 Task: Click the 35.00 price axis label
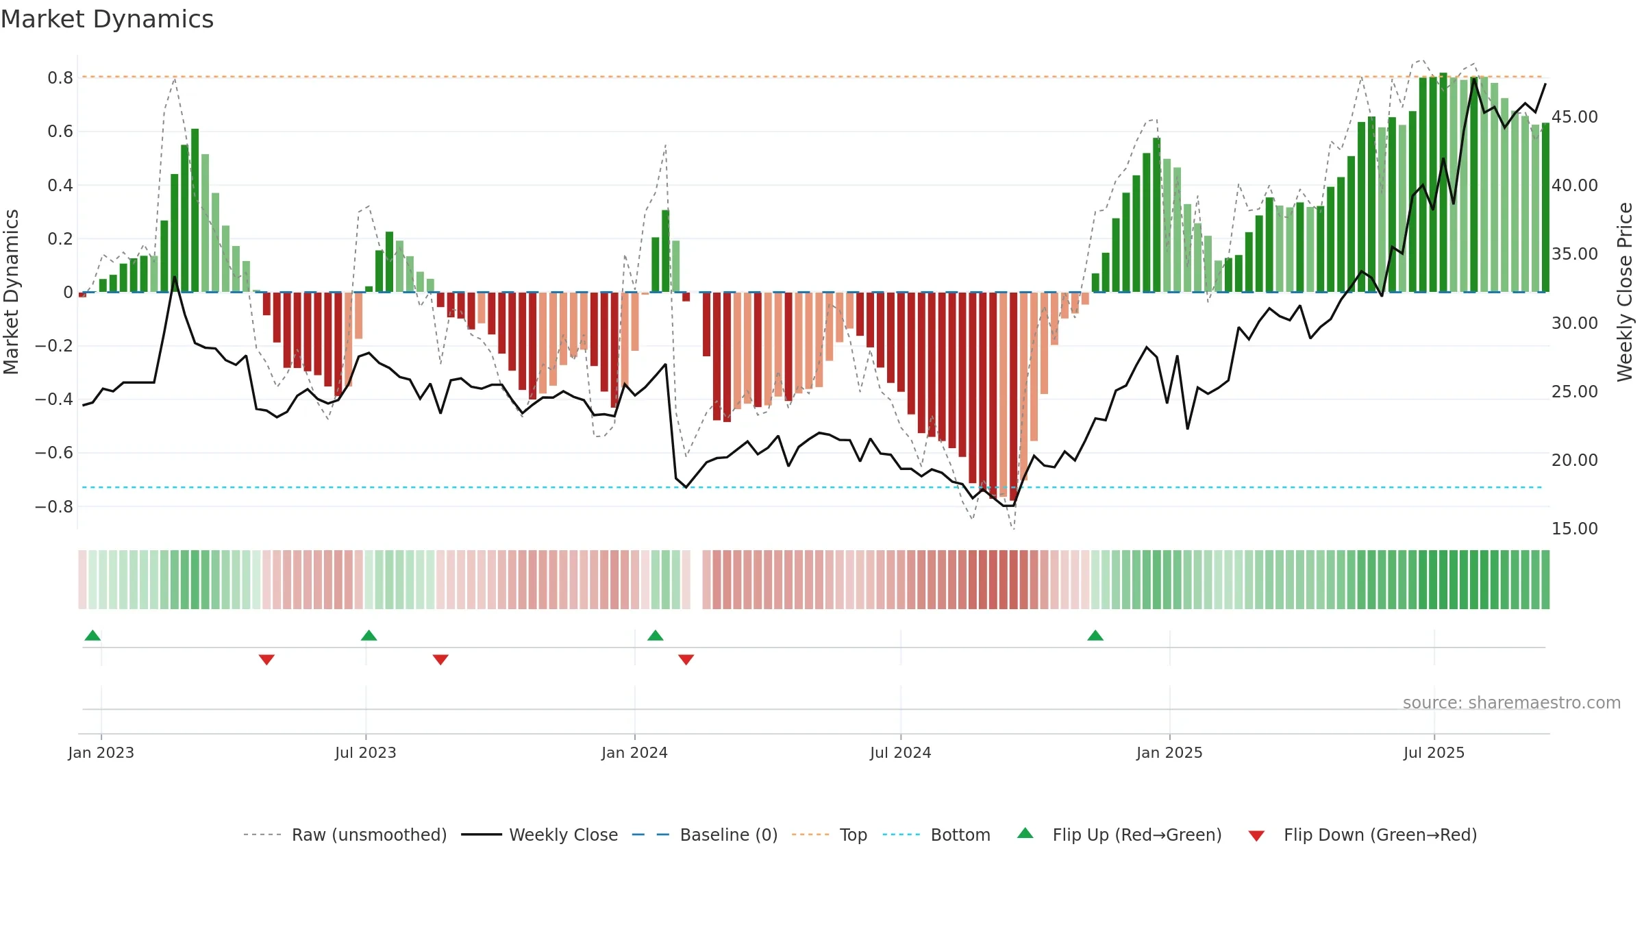click(1575, 254)
